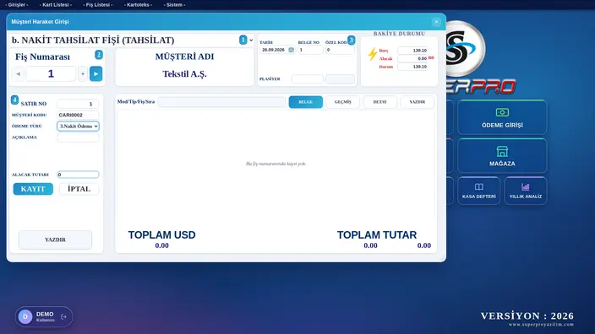Open the Kartoteks menu

click(138, 5)
